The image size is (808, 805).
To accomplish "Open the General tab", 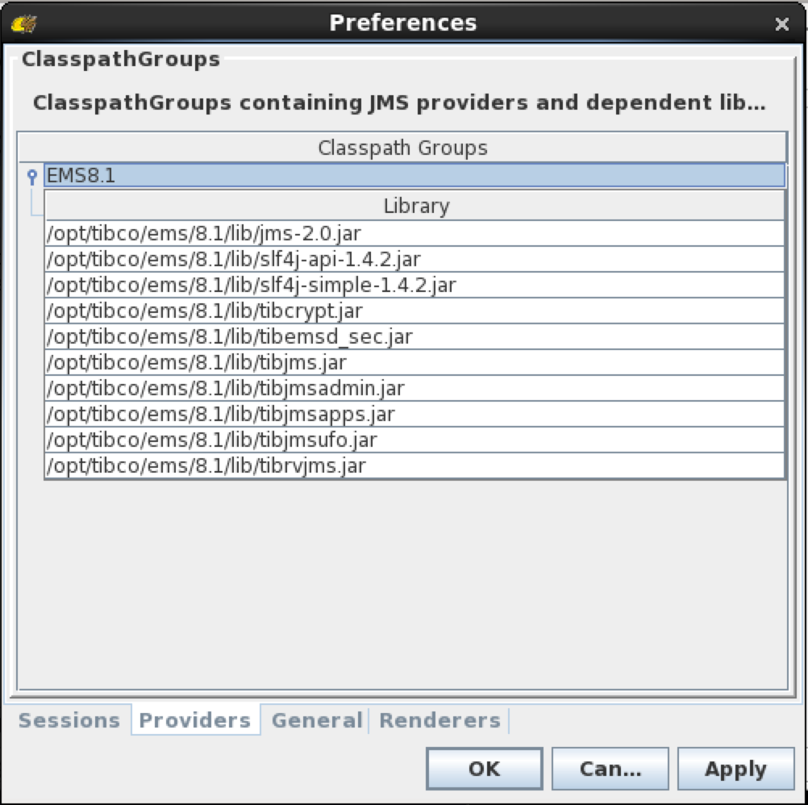I will [x=316, y=720].
